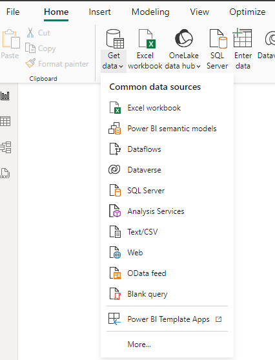The width and height of the screenshot is (275, 360).
Task: Click the Format painter text label
Action: coord(63,64)
